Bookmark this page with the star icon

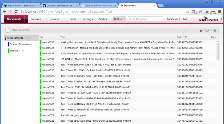pyautogui.click(x=187, y=12)
